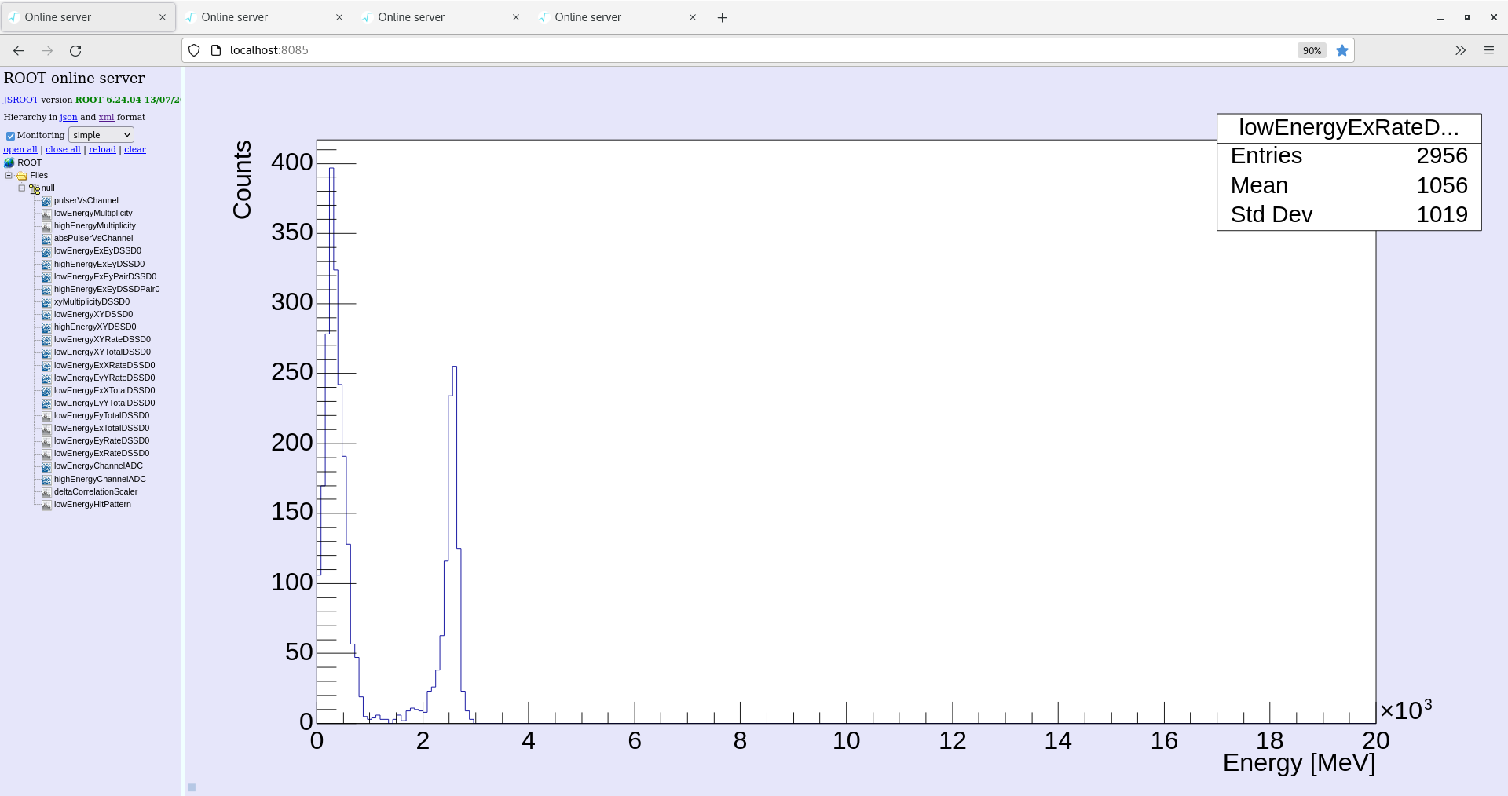Switch to the second Online server tab
The height and width of the screenshot is (796, 1508).
[259, 17]
